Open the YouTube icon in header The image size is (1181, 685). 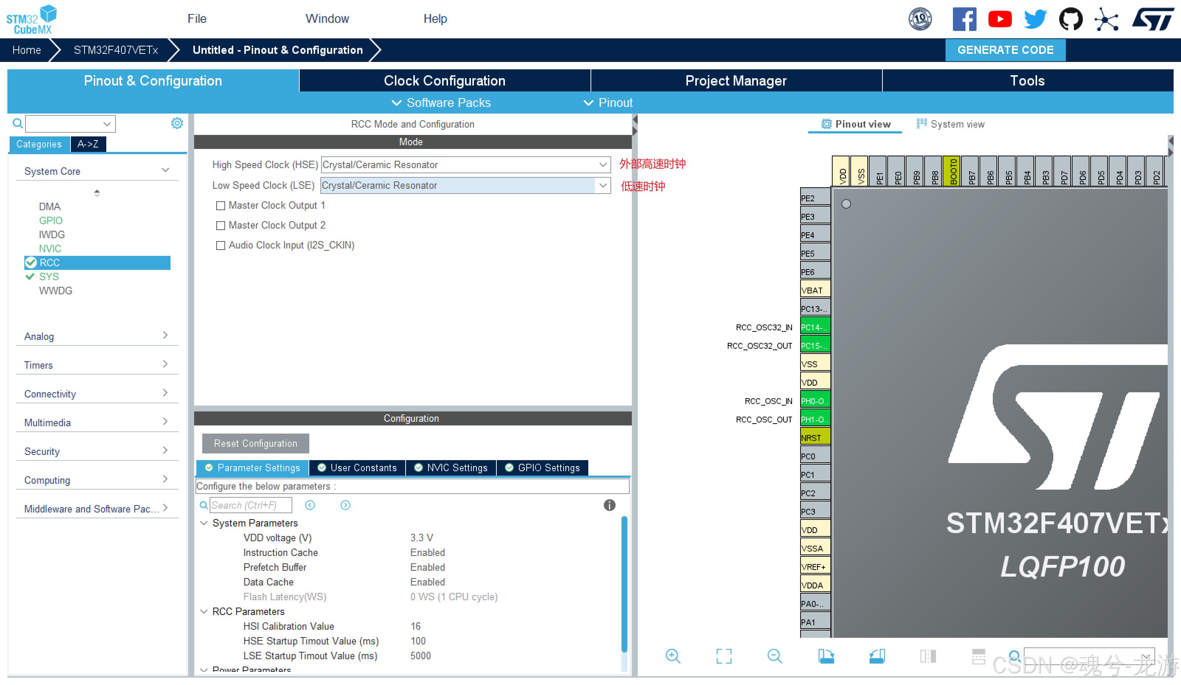click(x=1000, y=19)
